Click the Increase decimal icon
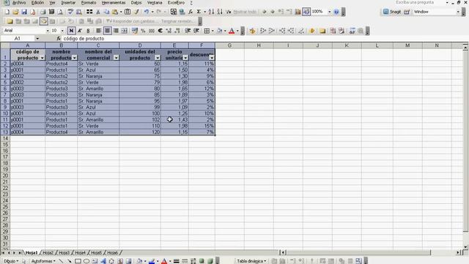 pyautogui.click(x=169, y=31)
